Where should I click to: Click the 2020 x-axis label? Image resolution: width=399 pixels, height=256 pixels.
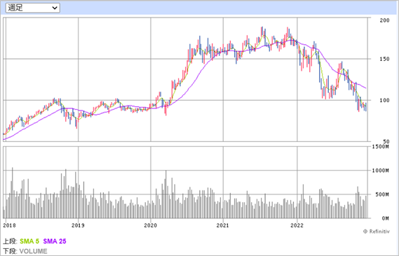pyautogui.click(x=150, y=225)
